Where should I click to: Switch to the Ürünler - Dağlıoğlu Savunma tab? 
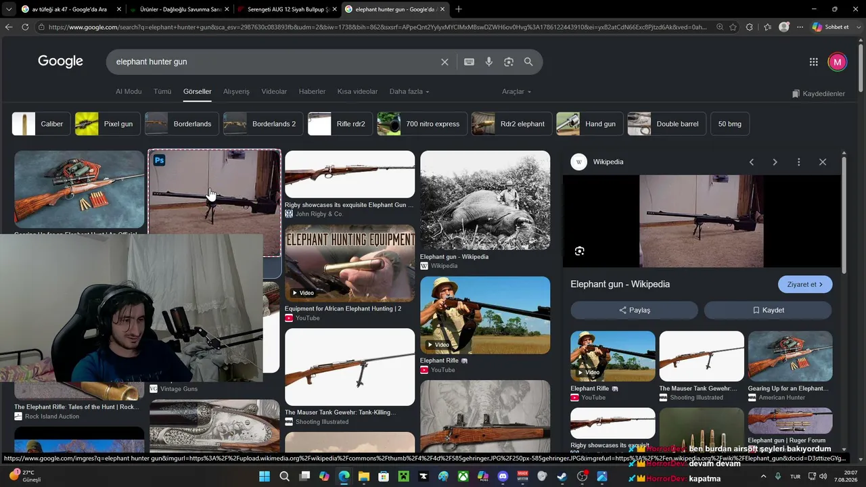(x=179, y=9)
